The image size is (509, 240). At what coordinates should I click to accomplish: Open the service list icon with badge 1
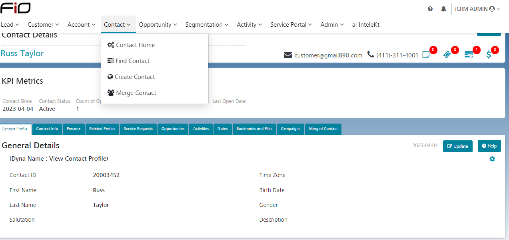[x=469, y=55]
